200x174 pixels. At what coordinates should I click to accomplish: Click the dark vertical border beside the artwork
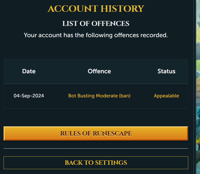195,87
